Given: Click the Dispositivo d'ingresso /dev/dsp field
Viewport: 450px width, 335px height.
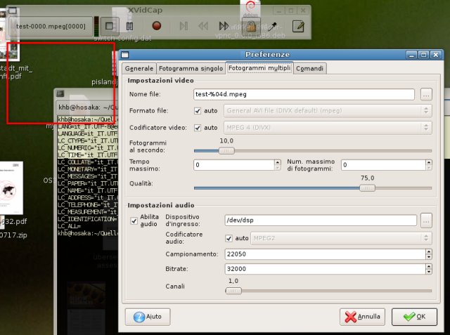Looking at the screenshot, I should (x=321, y=221).
